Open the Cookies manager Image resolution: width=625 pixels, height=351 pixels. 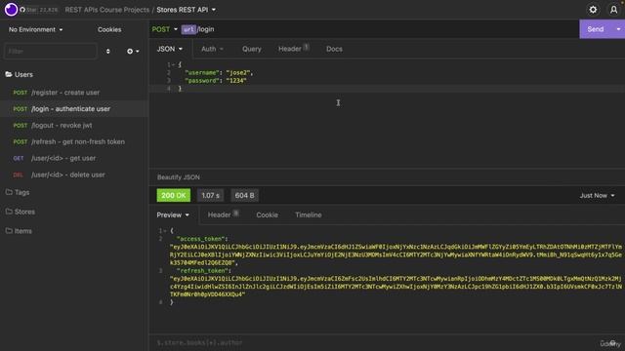(x=109, y=29)
